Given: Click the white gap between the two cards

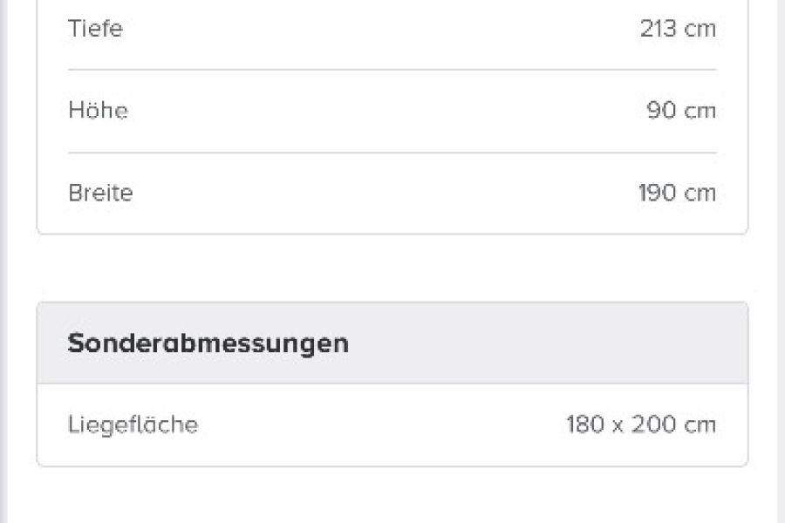Looking at the screenshot, I should coord(392,268).
